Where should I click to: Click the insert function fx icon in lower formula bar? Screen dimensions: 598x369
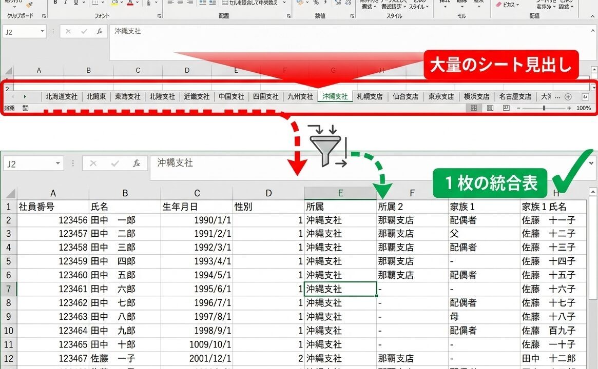(x=137, y=163)
